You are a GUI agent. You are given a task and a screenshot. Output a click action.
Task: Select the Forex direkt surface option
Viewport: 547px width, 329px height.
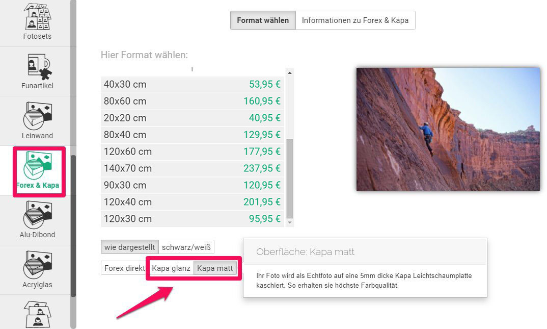coord(124,268)
